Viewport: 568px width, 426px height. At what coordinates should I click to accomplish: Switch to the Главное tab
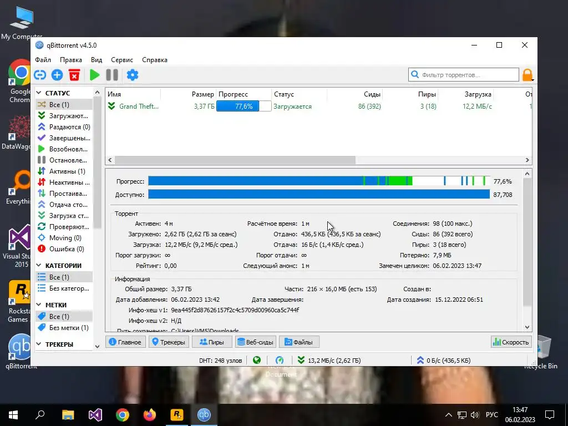click(x=125, y=342)
